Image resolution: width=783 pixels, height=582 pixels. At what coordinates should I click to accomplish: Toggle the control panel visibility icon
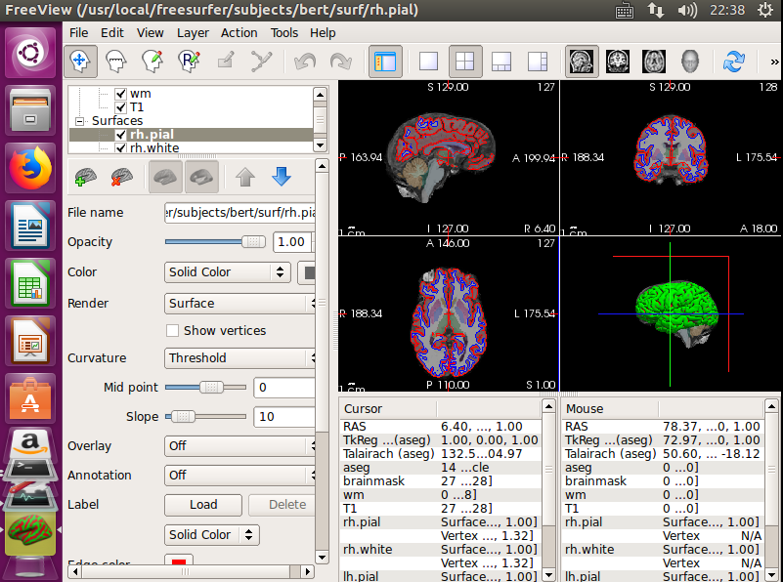(x=385, y=62)
